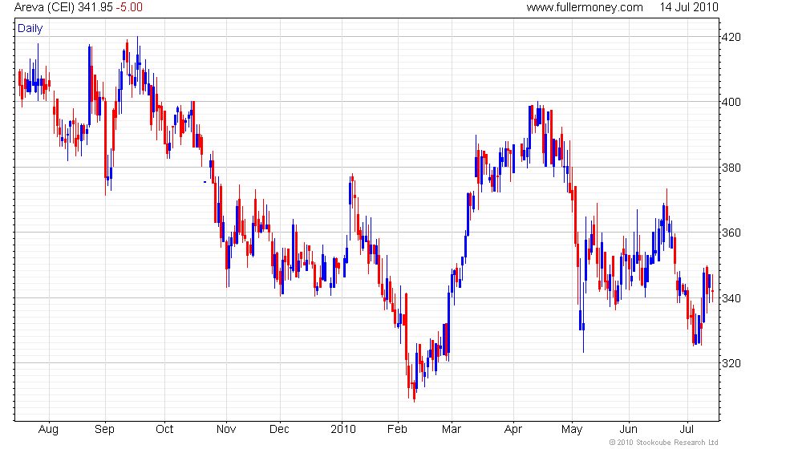Image resolution: width=786 pixels, height=449 pixels.
Task: Click the Apr month label
Action: (513, 430)
